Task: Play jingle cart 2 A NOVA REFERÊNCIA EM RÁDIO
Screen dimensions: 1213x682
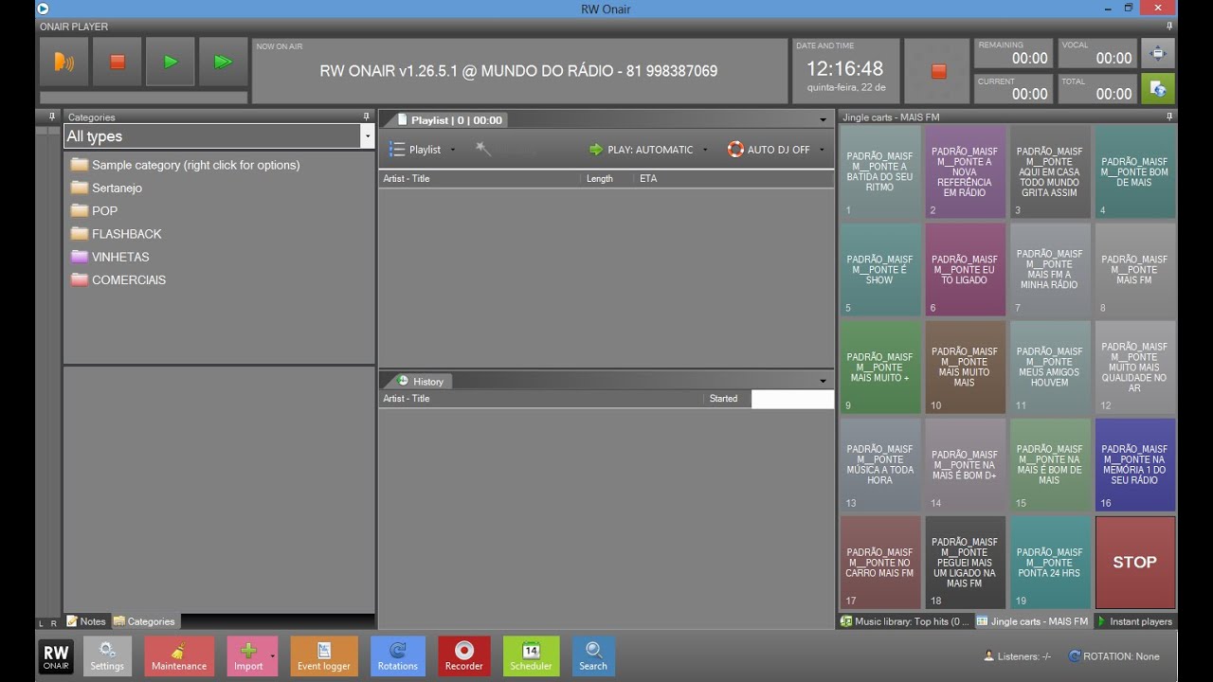Action: pos(966,172)
